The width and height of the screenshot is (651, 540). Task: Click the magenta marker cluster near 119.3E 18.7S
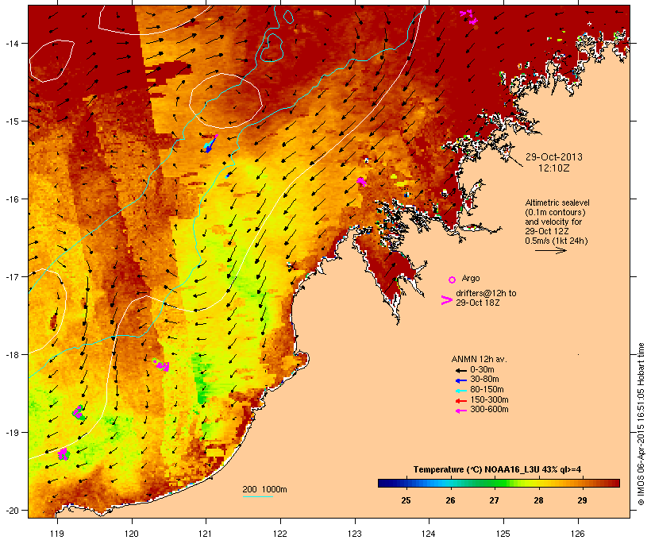click(78, 412)
